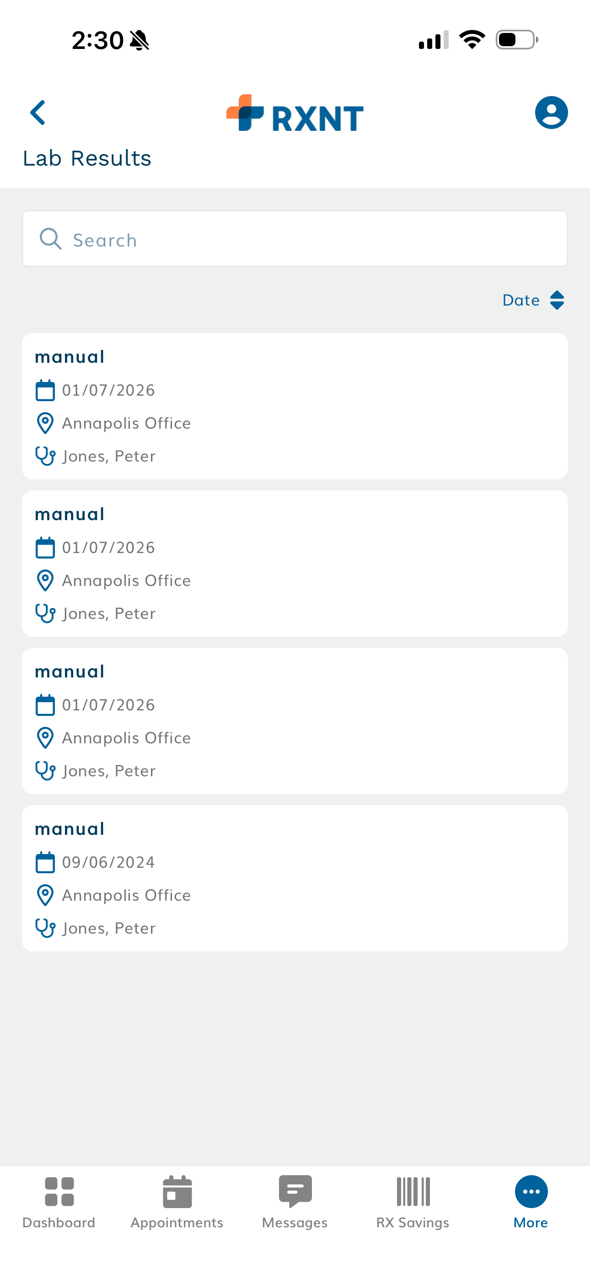Open the 09/06/2024 manual lab result
Image resolution: width=590 pixels, height=1279 pixels.
click(295, 878)
